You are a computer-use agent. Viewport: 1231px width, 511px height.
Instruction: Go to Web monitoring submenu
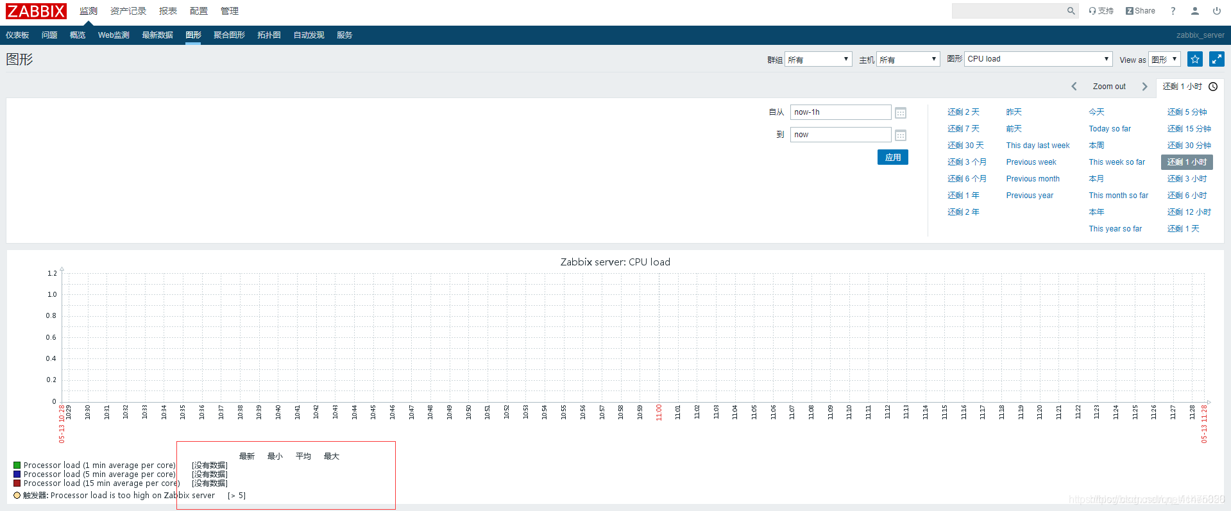[114, 35]
